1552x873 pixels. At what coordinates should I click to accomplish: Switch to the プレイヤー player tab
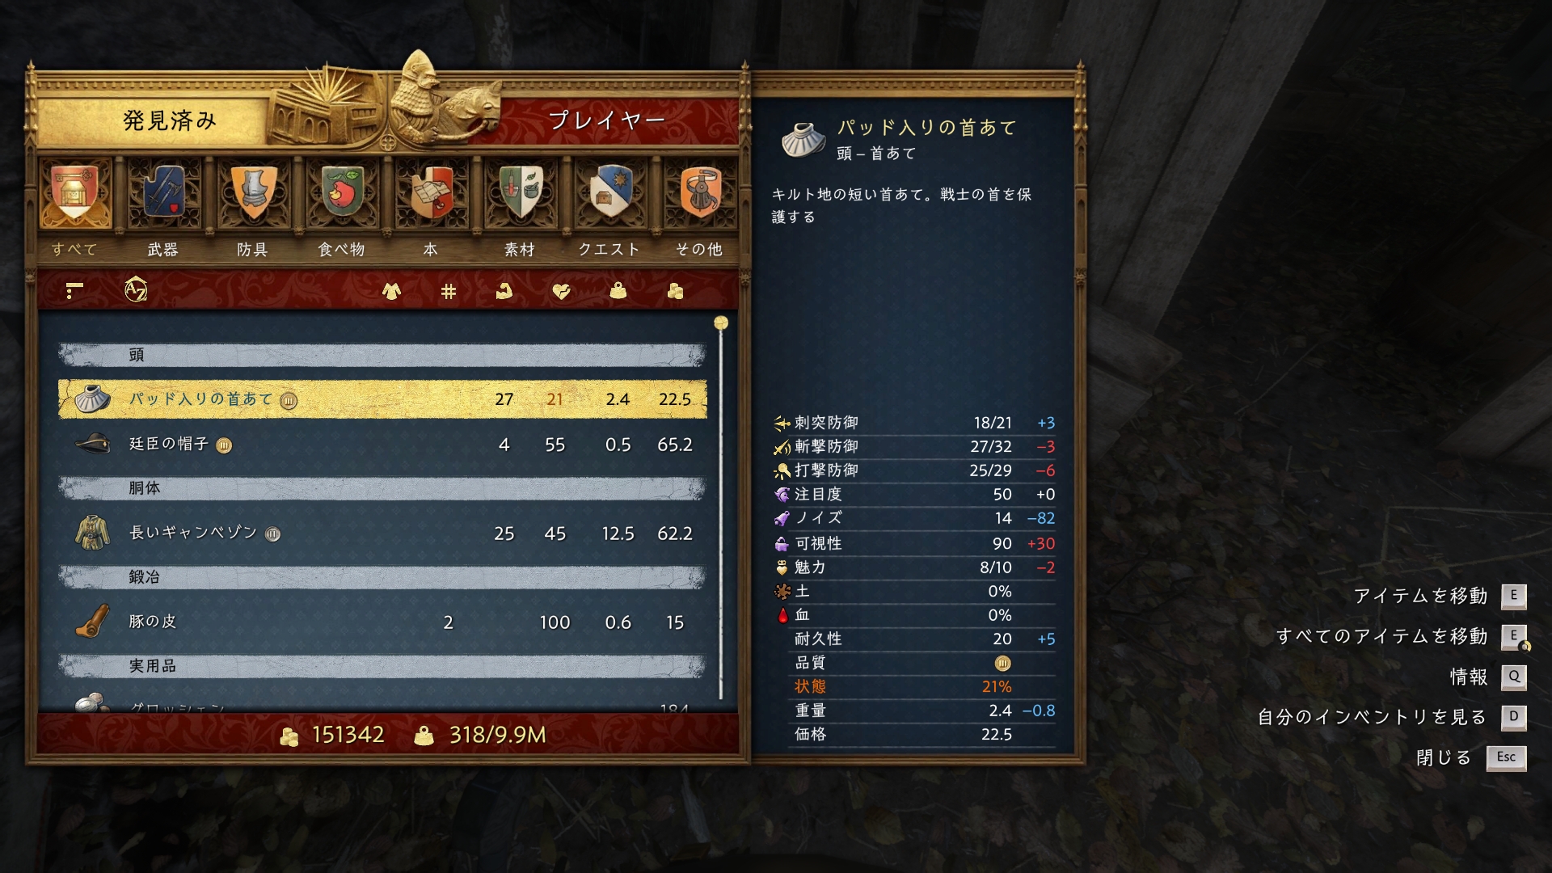tap(606, 120)
